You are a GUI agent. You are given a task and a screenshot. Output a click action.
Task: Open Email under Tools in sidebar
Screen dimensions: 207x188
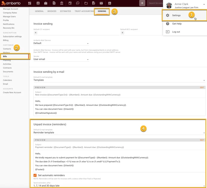(x=5, y=84)
